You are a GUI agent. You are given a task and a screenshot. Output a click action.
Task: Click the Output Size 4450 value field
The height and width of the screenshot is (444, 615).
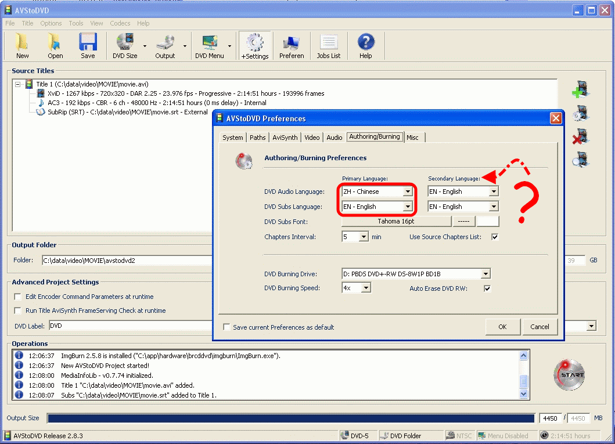point(550,418)
